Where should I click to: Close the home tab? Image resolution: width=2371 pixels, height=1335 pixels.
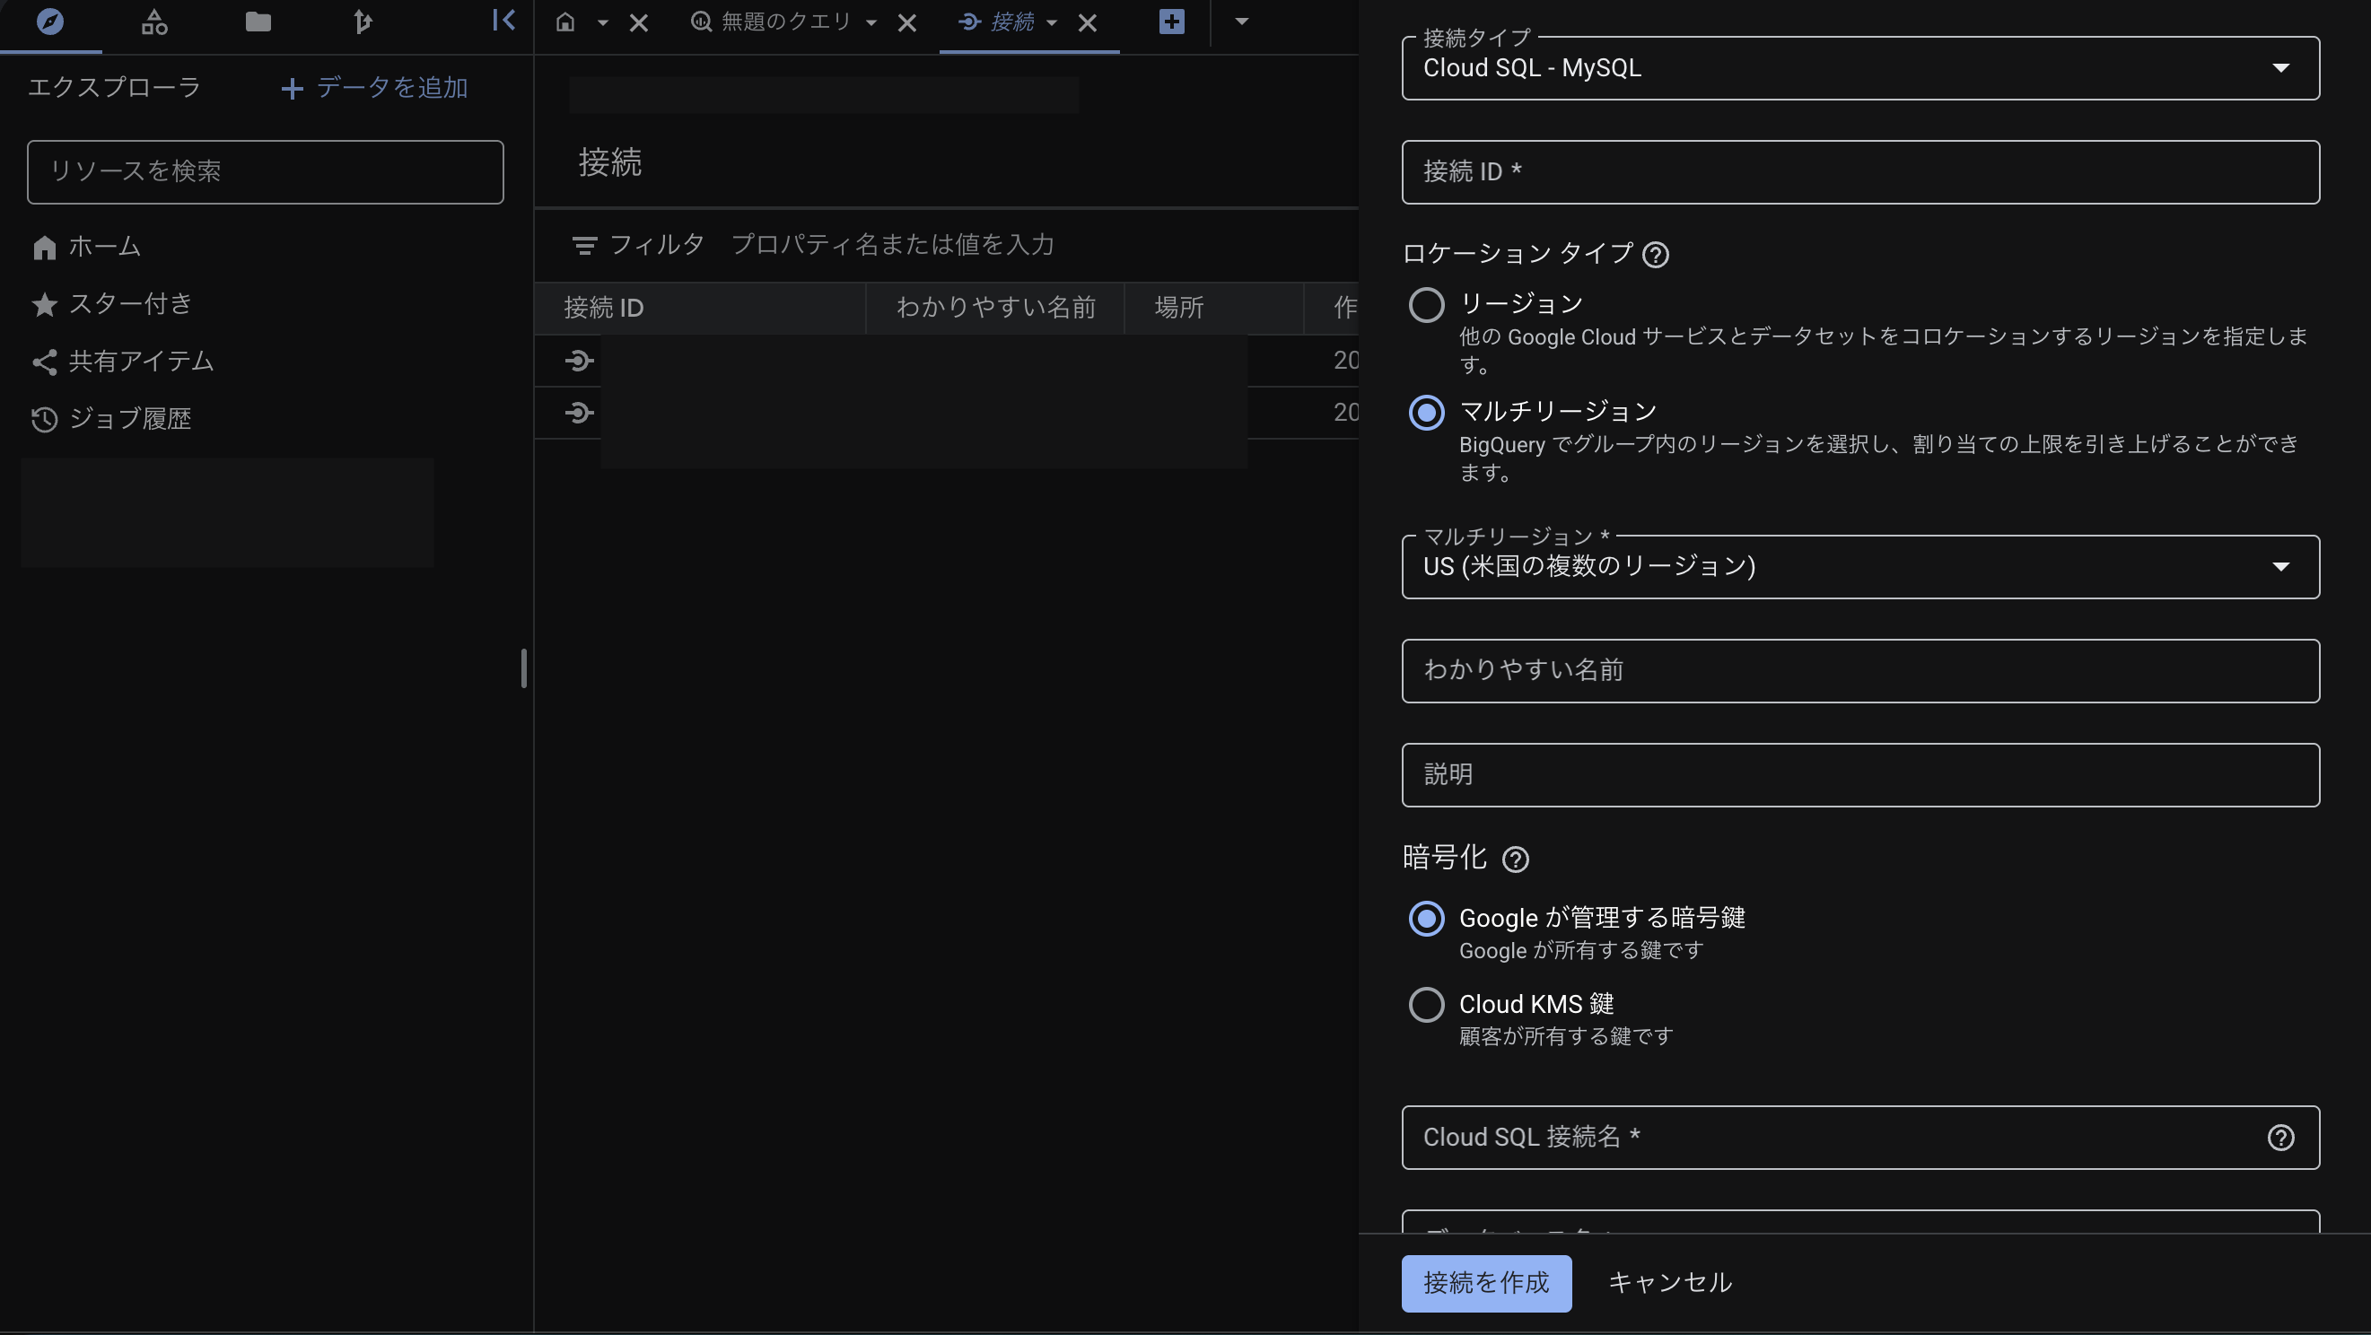click(x=639, y=23)
